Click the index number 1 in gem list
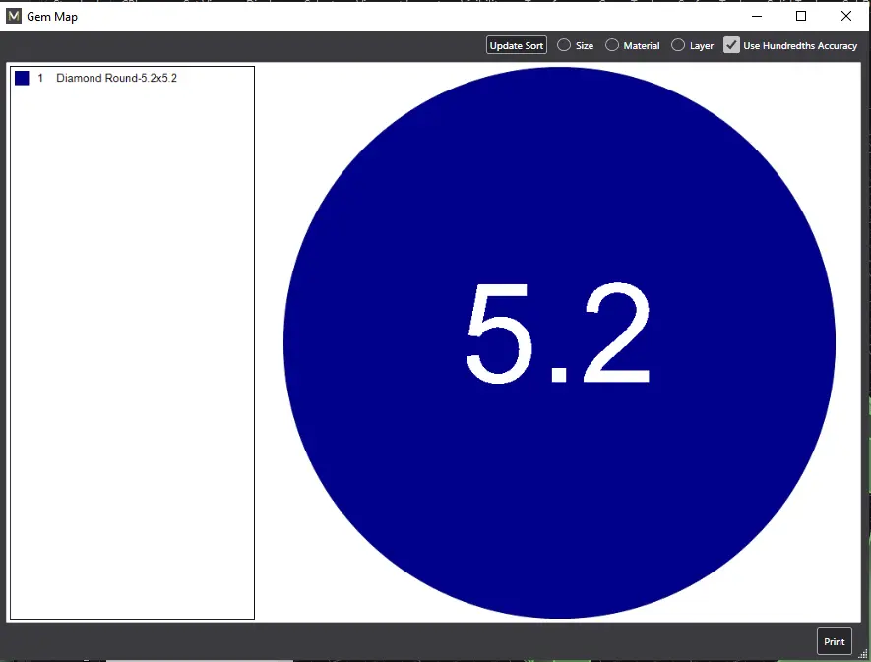The height and width of the screenshot is (662, 871). (40, 78)
